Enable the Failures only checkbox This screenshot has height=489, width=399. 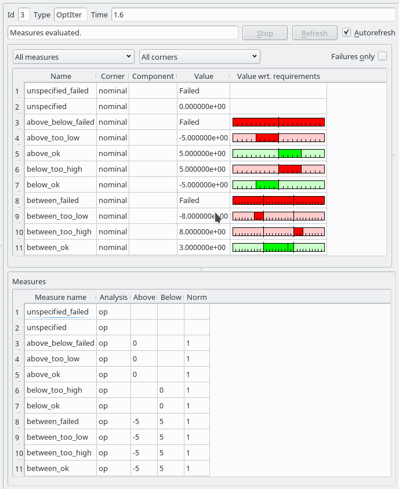point(382,56)
